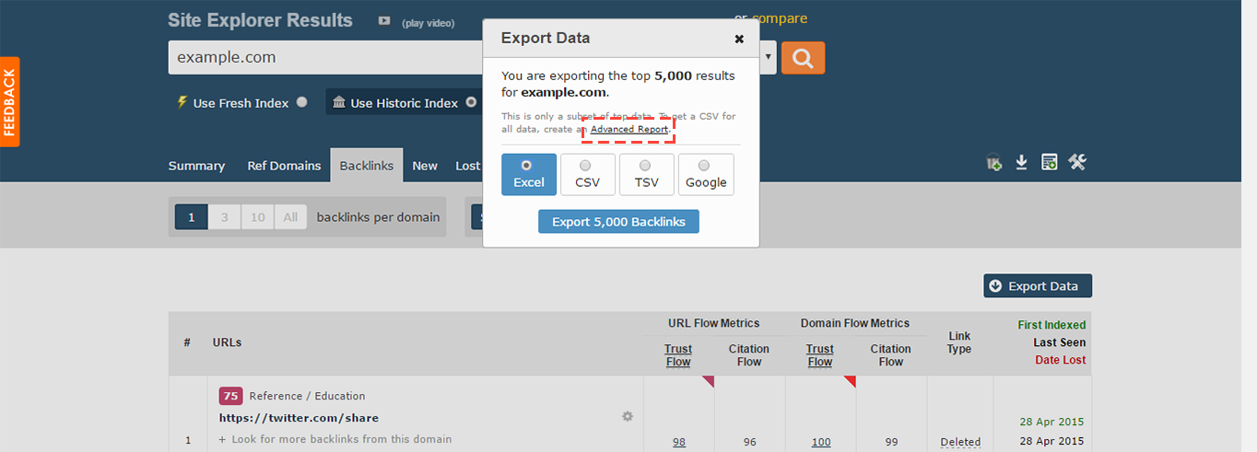
Task: Click the 75 Trust Flow badge
Action: pos(230,396)
